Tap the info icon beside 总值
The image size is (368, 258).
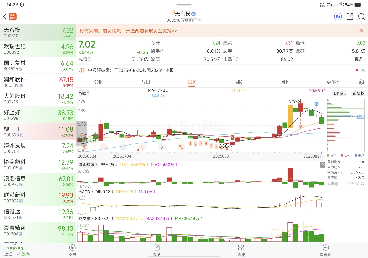coord(89,59)
